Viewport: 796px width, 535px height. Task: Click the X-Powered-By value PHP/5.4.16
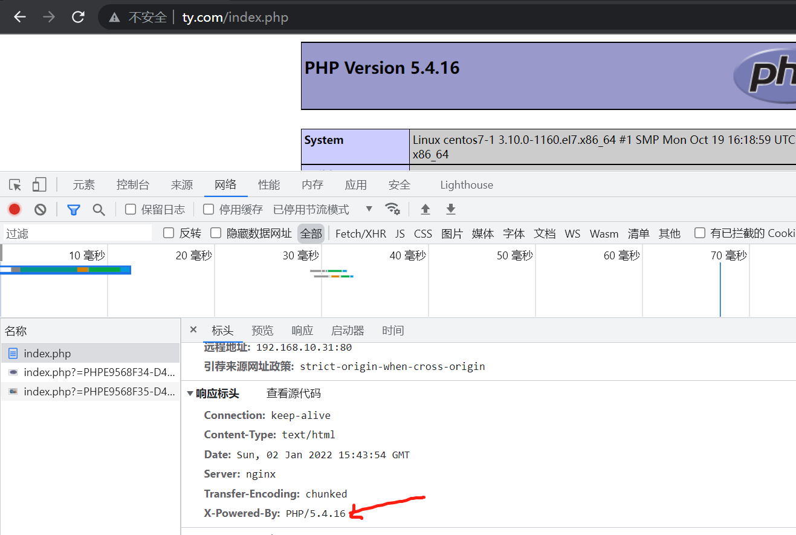click(x=315, y=514)
